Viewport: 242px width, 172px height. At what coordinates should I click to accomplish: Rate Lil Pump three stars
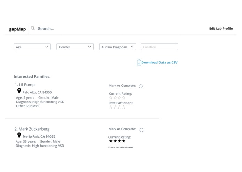point(119,107)
